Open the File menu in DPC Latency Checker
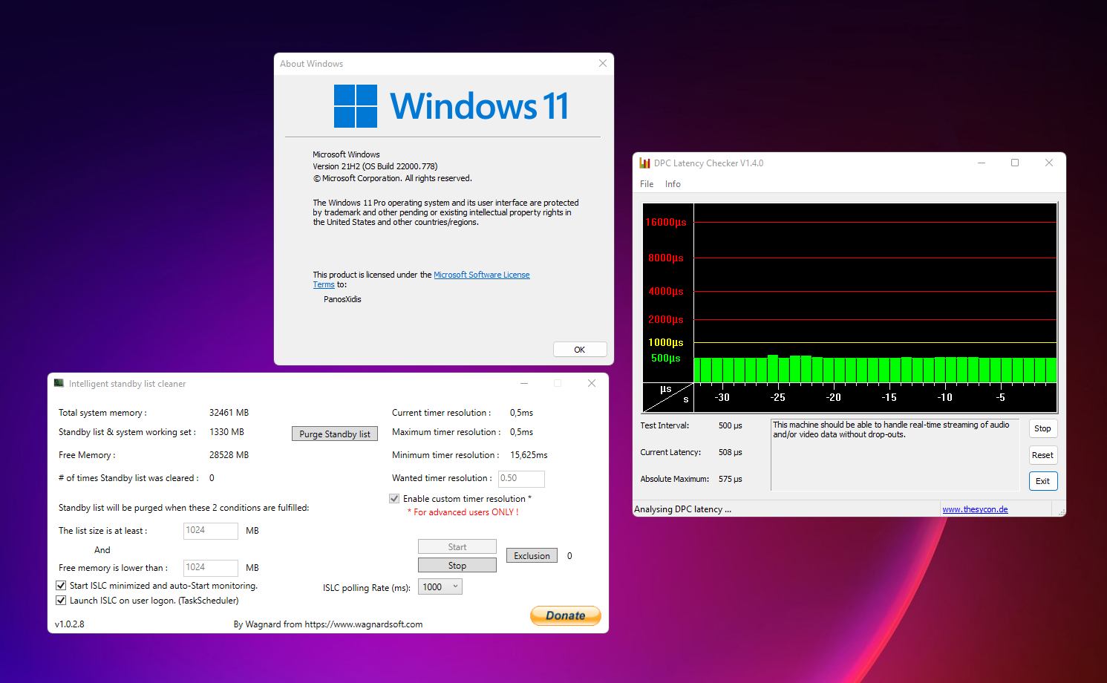The width and height of the screenshot is (1107, 683). pyautogui.click(x=647, y=184)
